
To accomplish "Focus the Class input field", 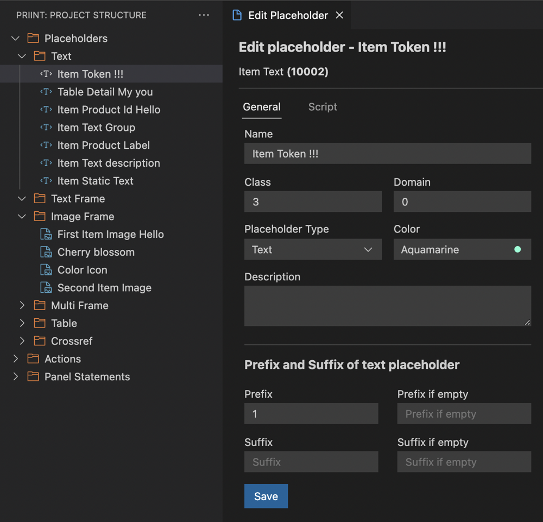I will pyautogui.click(x=313, y=202).
